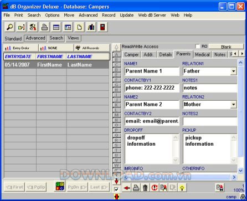Click the All Records filter button
The height and width of the screenshot is (201, 247).
pos(92,48)
